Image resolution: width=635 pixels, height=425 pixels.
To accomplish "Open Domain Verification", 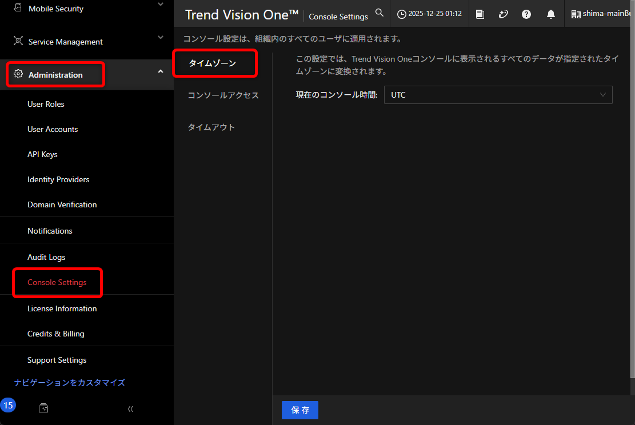I will click(x=62, y=205).
